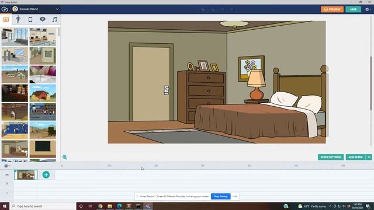
Task: Show hidden system tray icons
Action: pos(330,206)
